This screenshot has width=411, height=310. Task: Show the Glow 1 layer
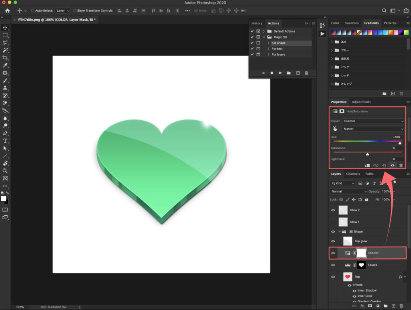pos(333,222)
